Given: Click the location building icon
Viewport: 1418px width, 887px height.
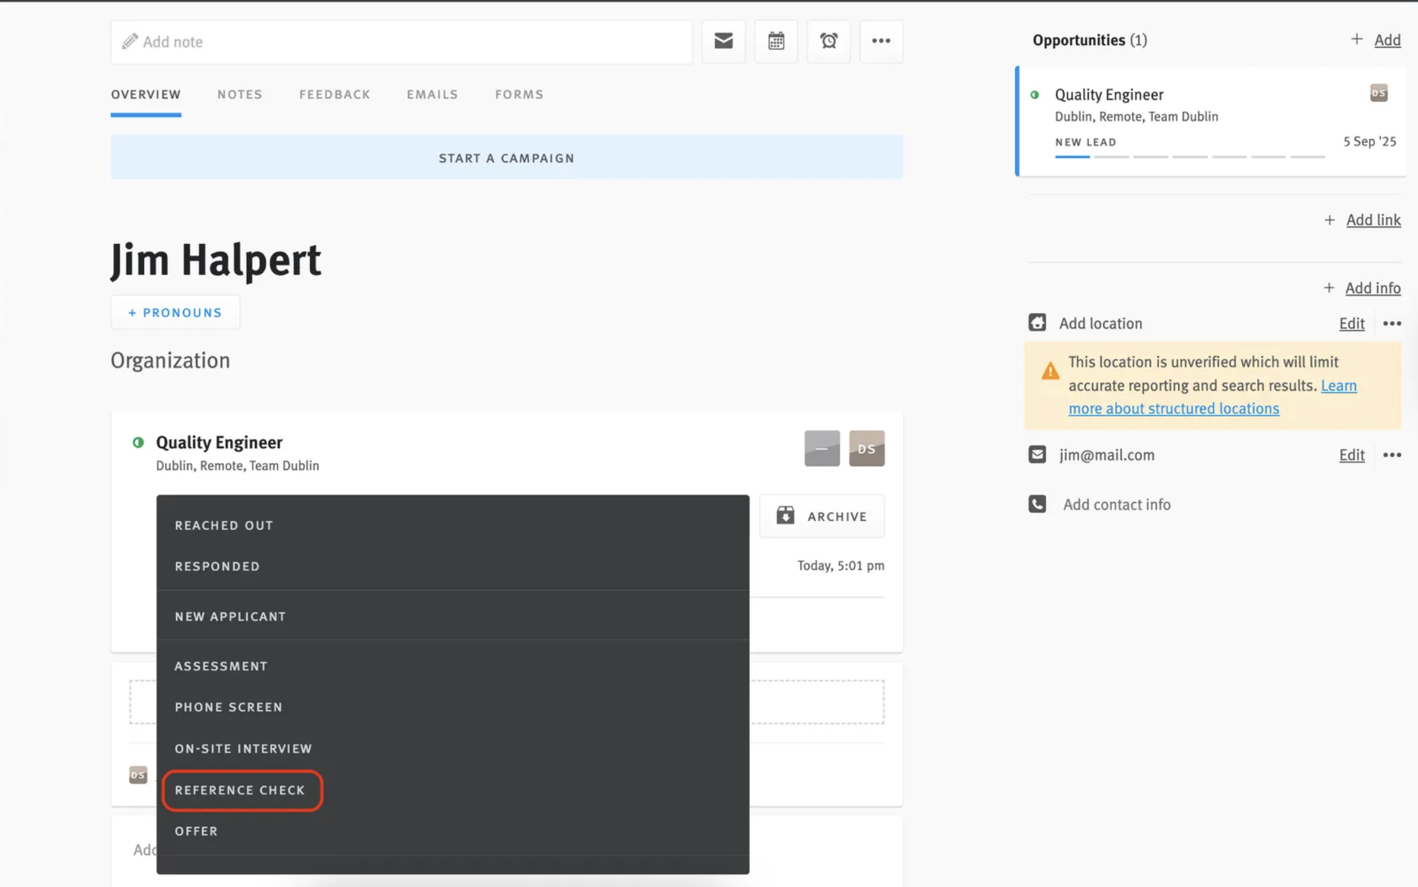Looking at the screenshot, I should tap(1037, 323).
